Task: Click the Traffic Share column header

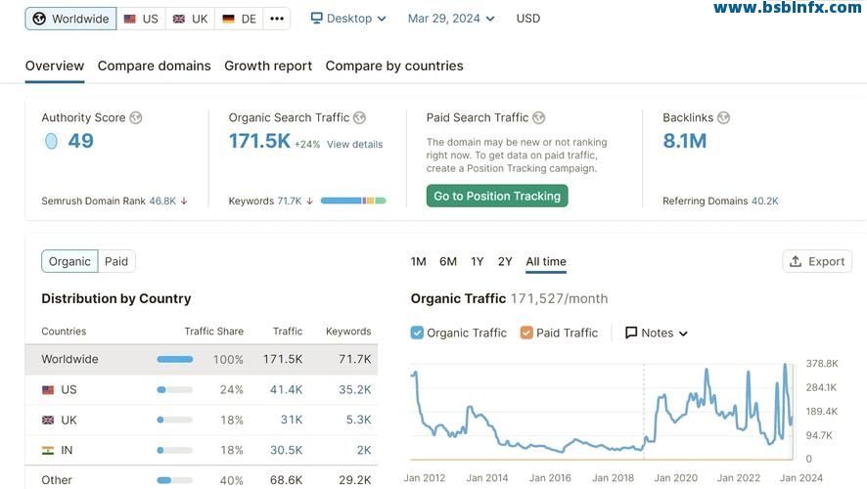Action: pos(214,332)
